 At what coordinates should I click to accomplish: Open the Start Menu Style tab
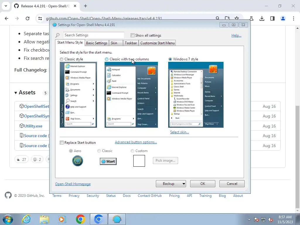tap(70, 42)
